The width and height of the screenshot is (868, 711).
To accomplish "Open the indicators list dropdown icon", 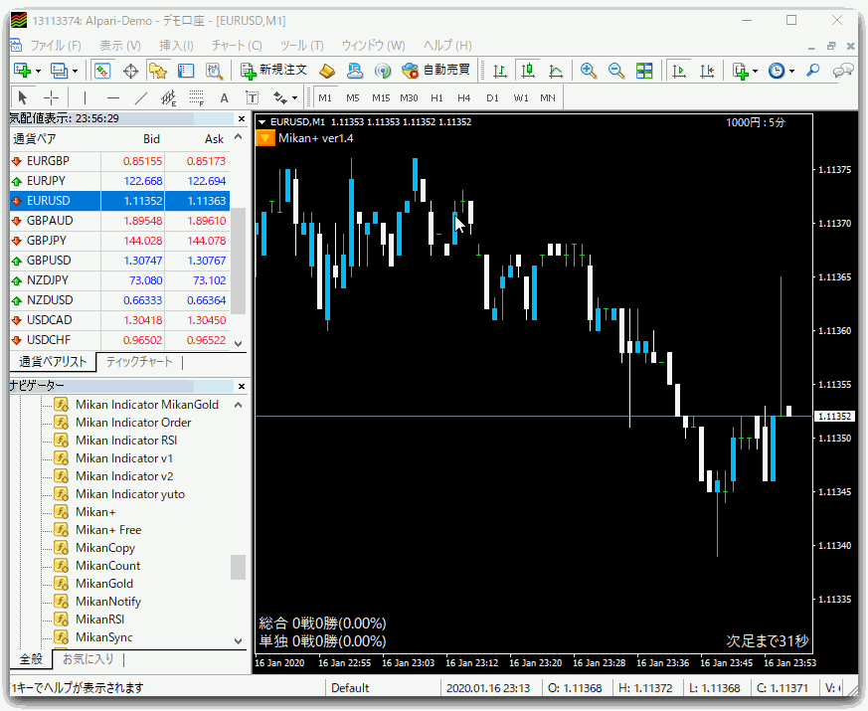I will 745,71.
